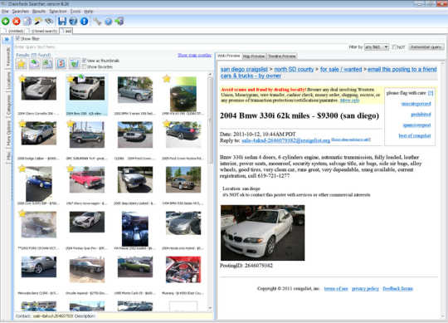Enable the Show favorites checkbox
The width and height of the screenshot is (448, 323).
[85, 66]
